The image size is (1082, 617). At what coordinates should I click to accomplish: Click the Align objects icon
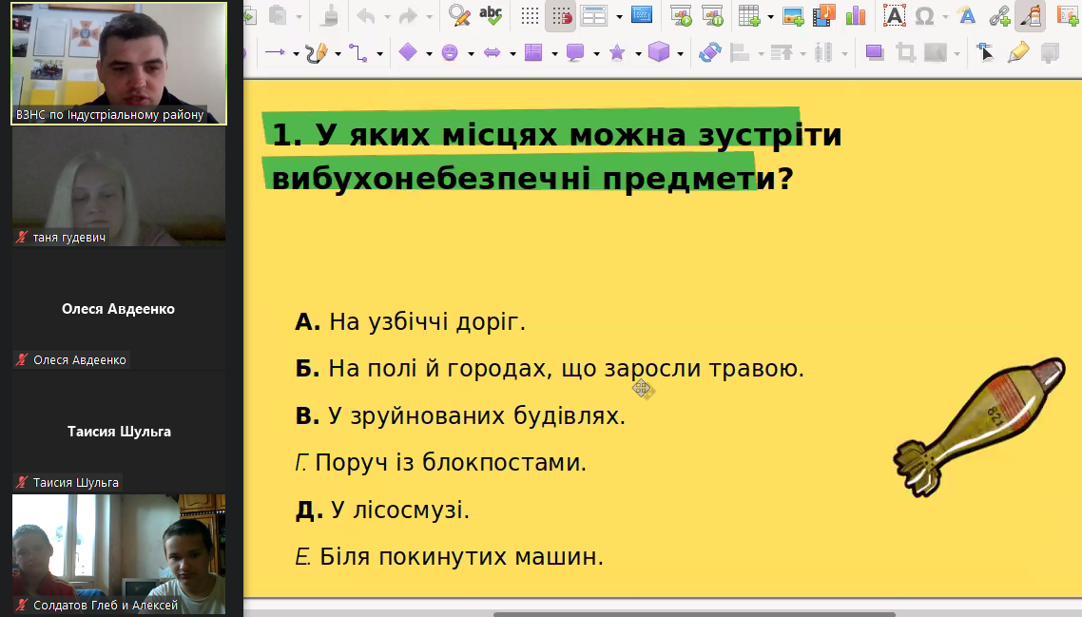pyautogui.click(x=740, y=52)
